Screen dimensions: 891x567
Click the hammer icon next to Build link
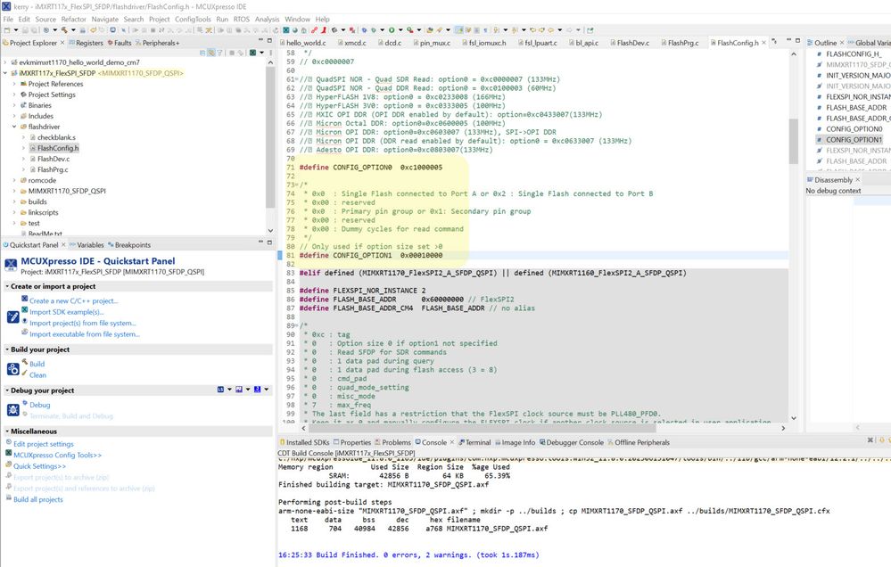24,361
